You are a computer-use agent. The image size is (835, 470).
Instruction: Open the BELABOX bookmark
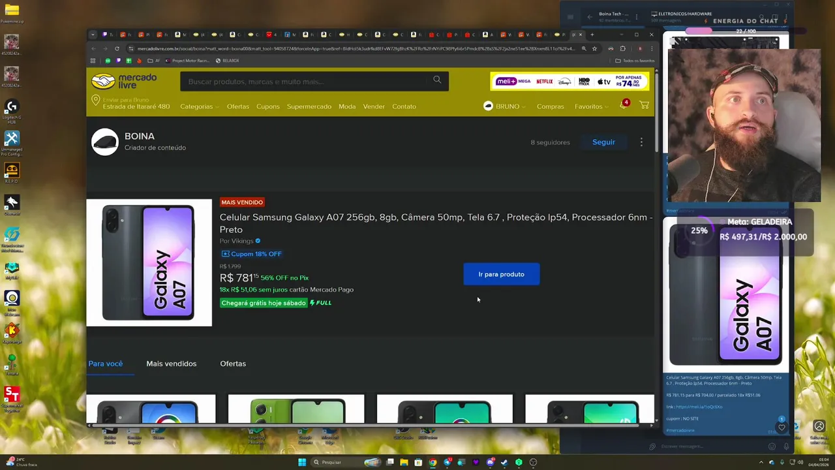coord(228,61)
